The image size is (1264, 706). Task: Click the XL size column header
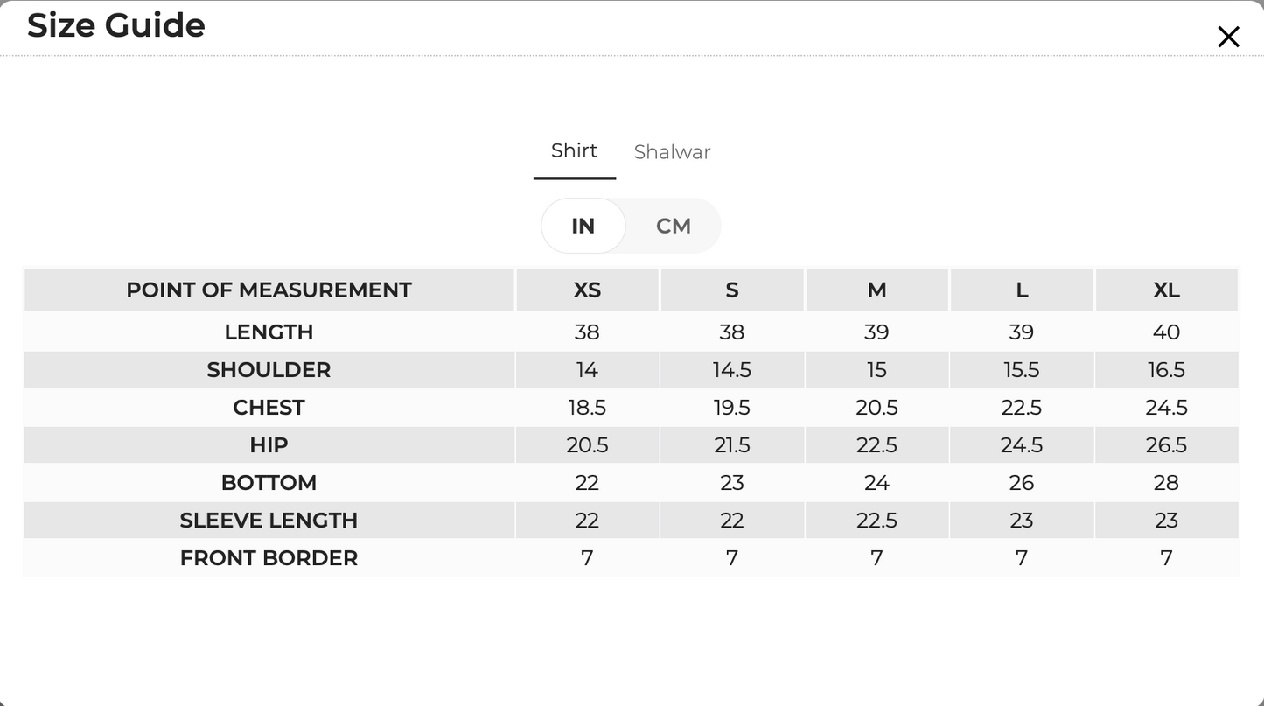pyautogui.click(x=1167, y=290)
